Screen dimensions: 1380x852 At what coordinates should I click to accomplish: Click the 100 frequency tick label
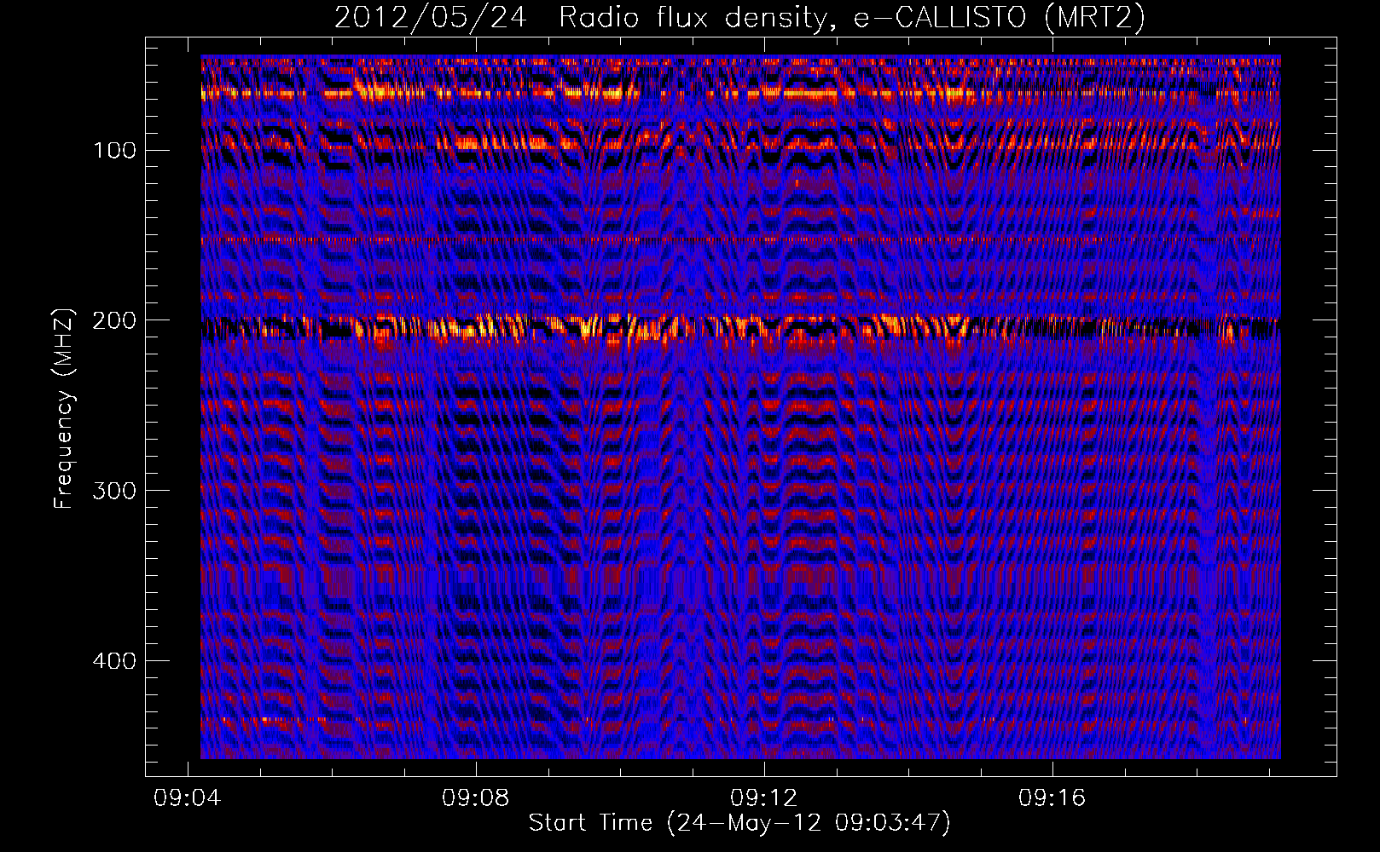[115, 151]
